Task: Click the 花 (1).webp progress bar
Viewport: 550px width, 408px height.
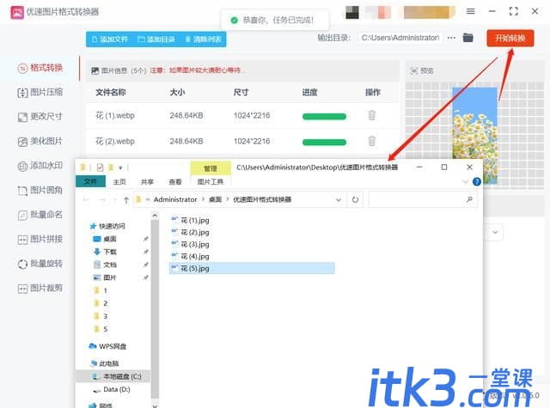Action: tap(324, 116)
